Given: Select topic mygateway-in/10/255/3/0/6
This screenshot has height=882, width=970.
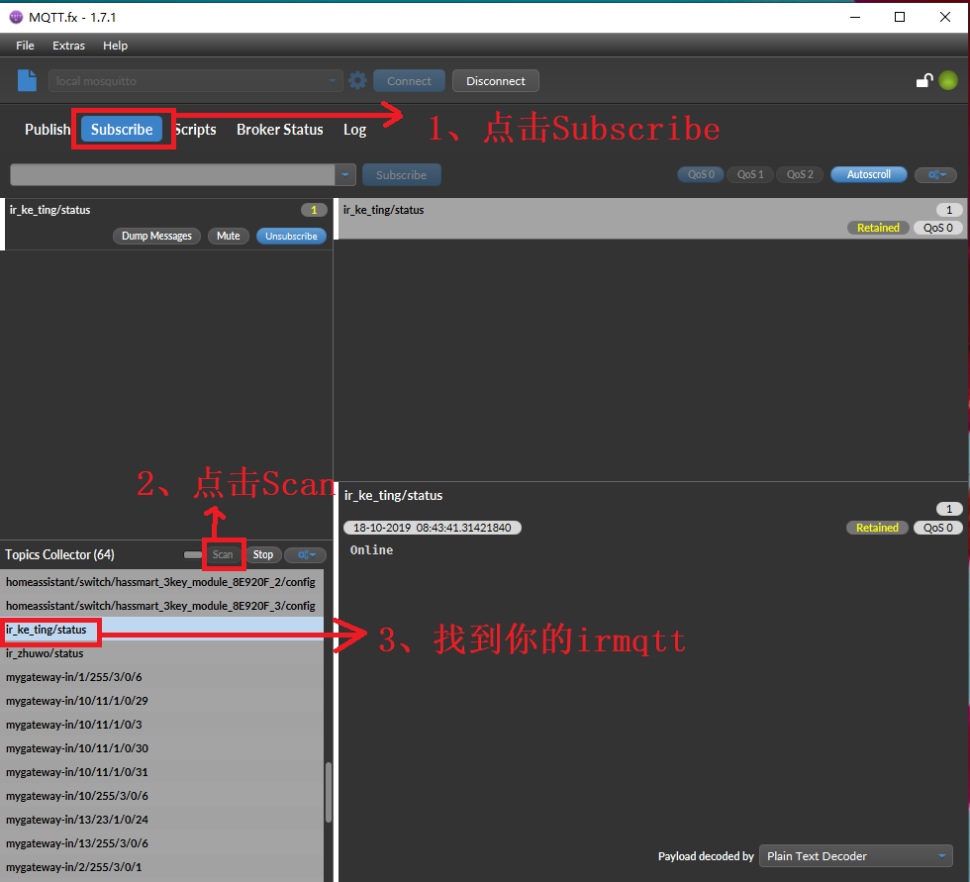Looking at the screenshot, I should [161, 796].
